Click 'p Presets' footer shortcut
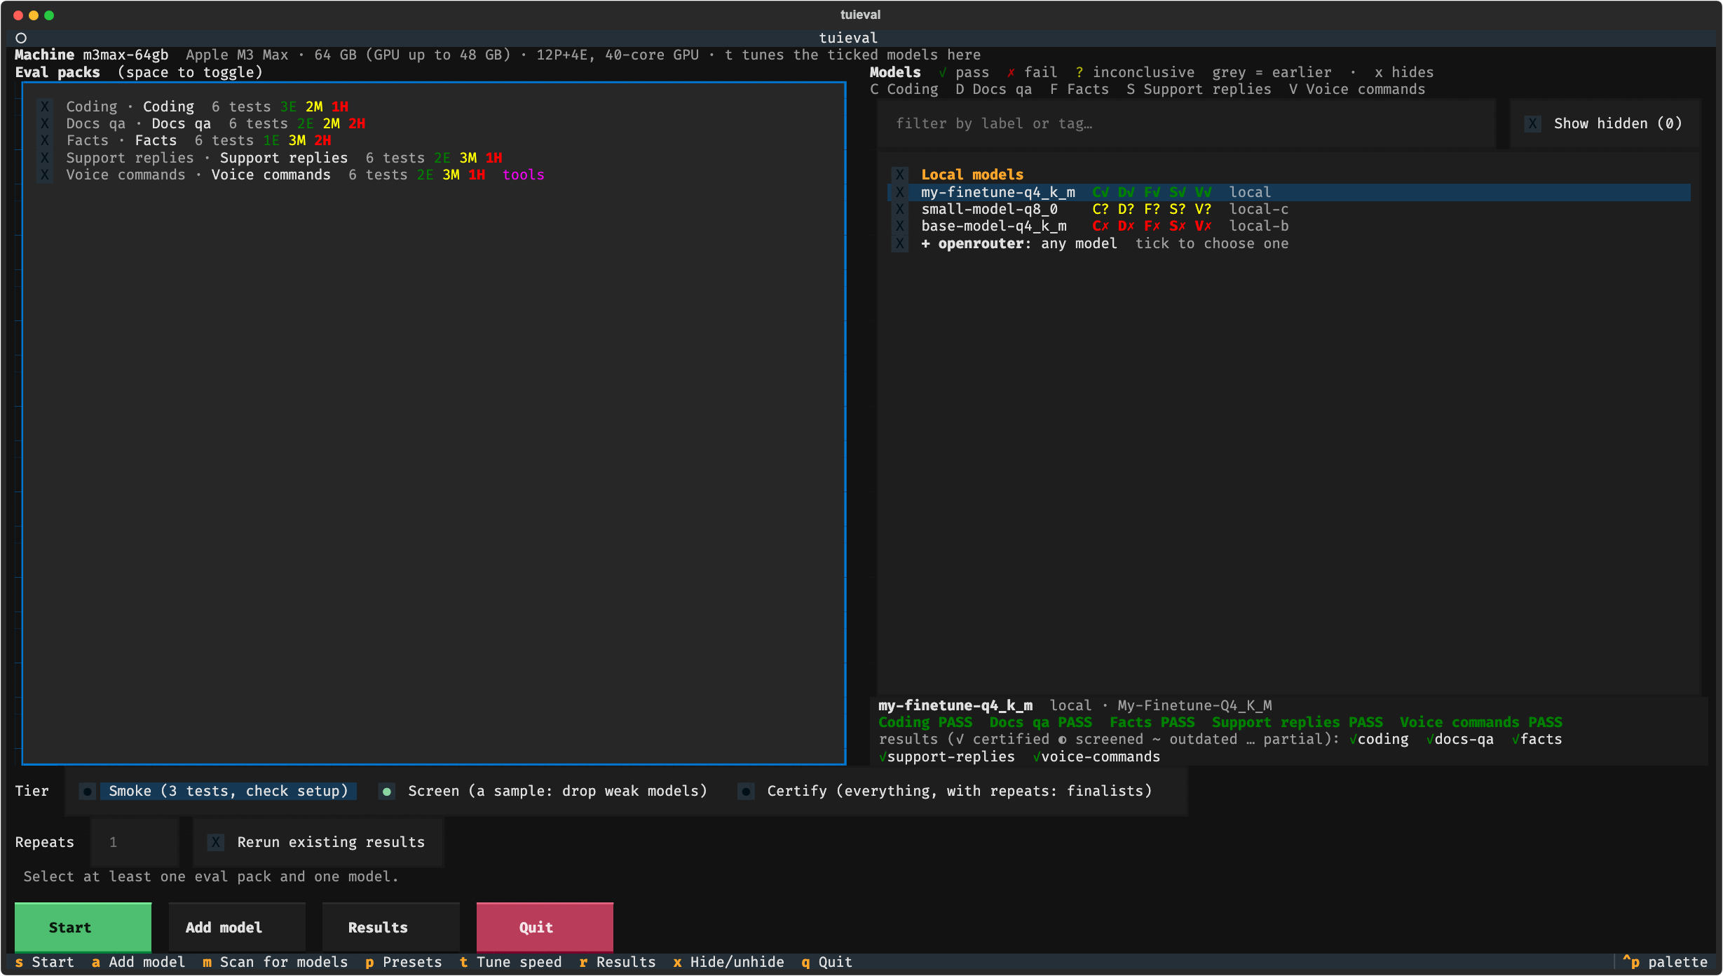The width and height of the screenshot is (1723, 976). [404, 962]
